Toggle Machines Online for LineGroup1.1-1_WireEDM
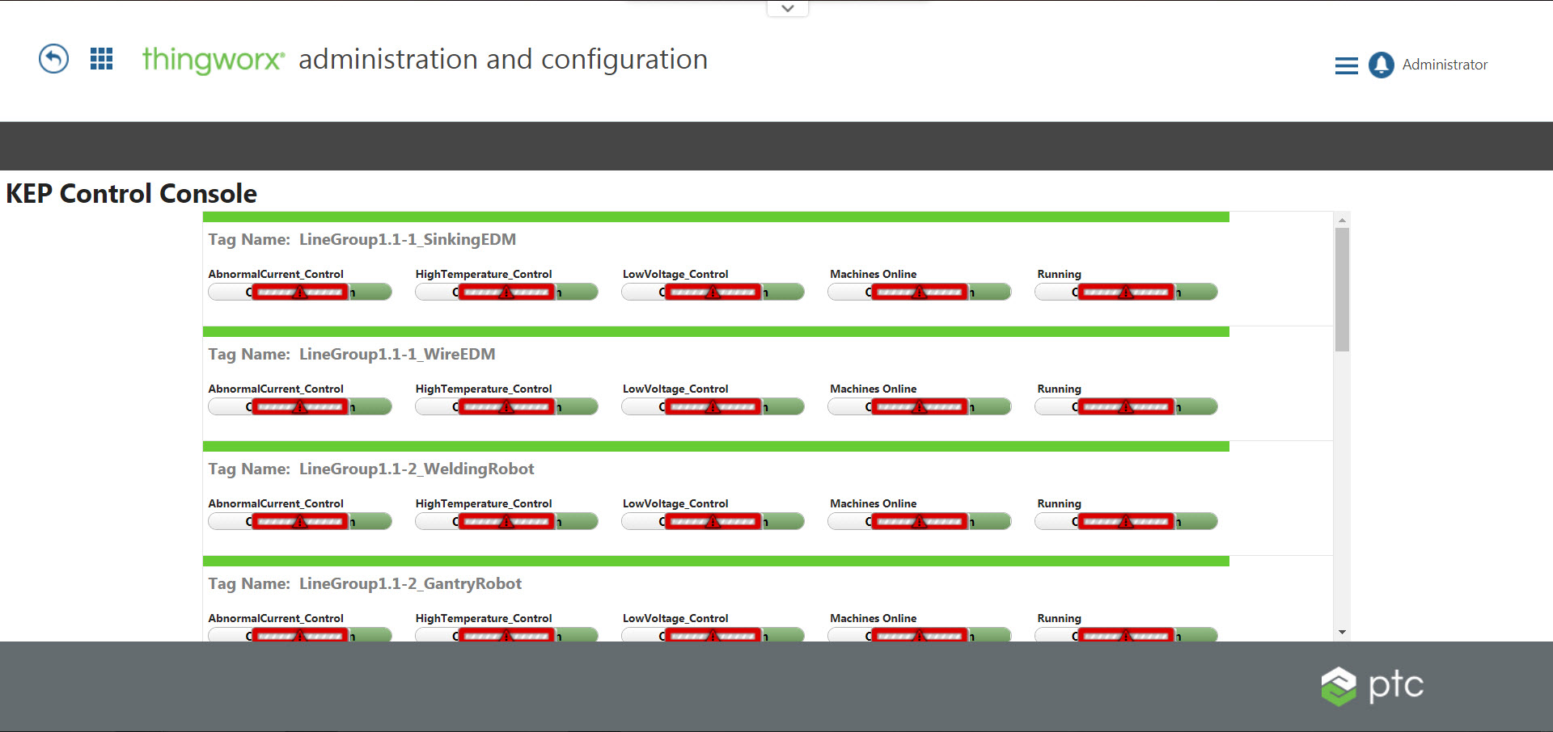 [919, 406]
